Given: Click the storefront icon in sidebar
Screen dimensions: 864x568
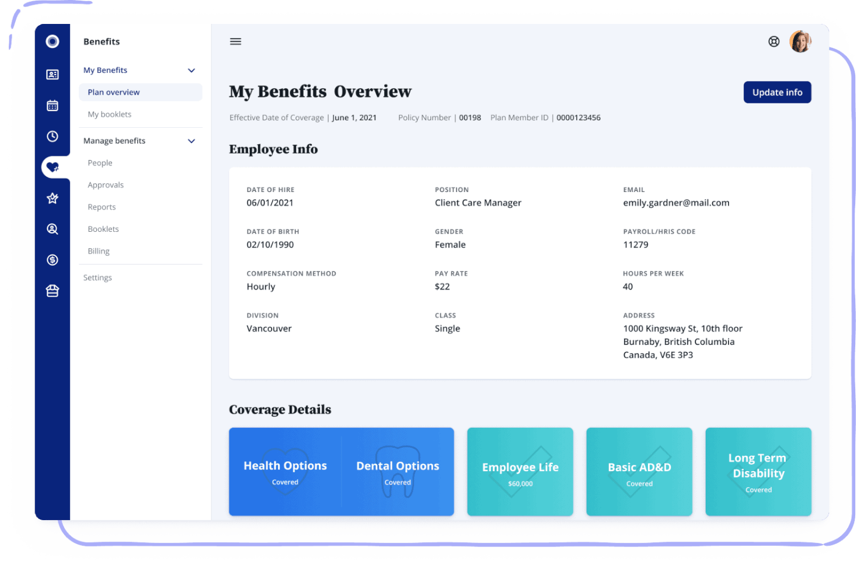Looking at the screenshot, I should [x=53, y=291].
